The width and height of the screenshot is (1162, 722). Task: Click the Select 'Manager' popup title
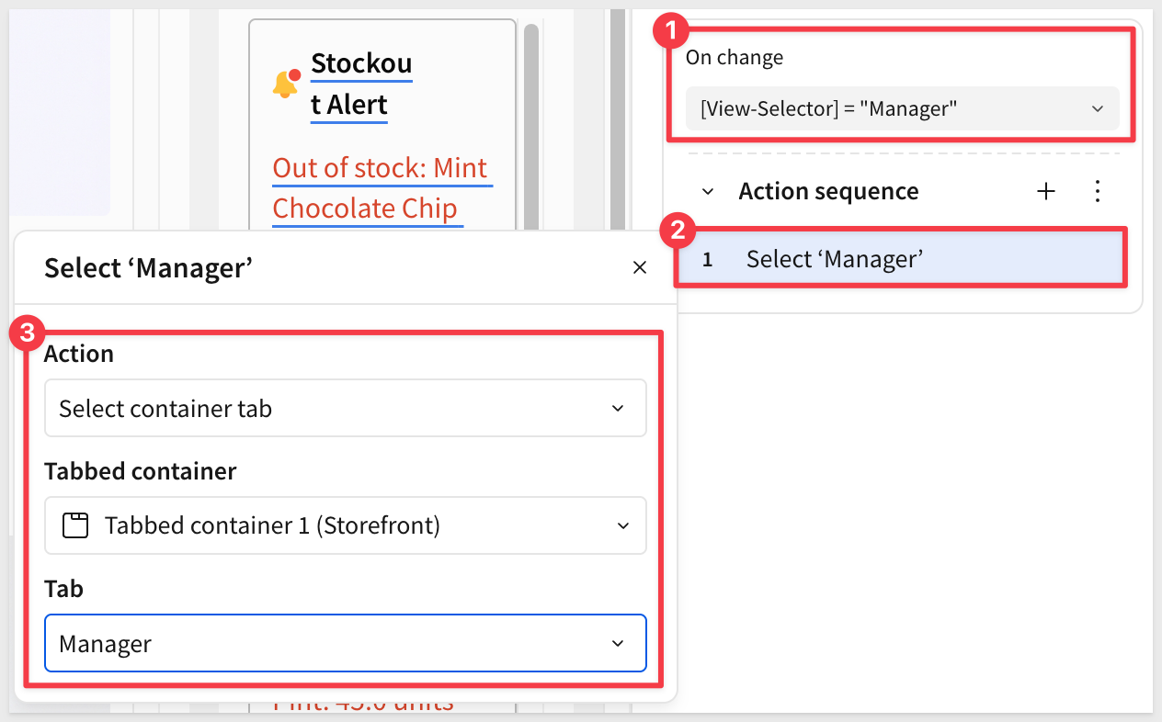click(x=148, y=267)
